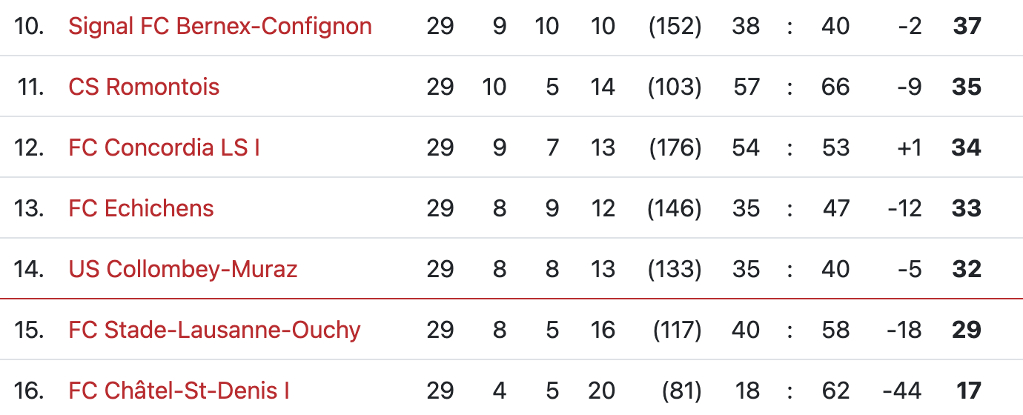Click Echichens's fair play value (146)
This screenshot has height=415, width=1023.
[x=675, y=209]
